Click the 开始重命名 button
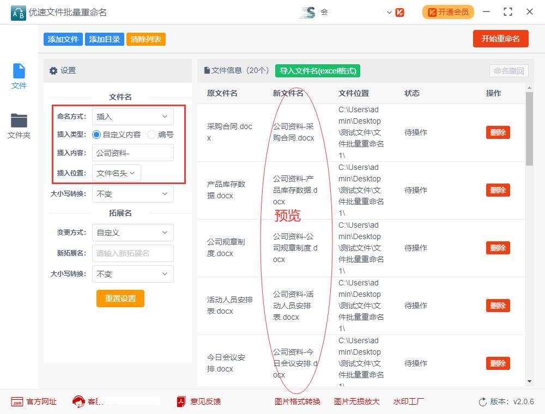Screen dimensions: 545x414 (x=500, y=39)
